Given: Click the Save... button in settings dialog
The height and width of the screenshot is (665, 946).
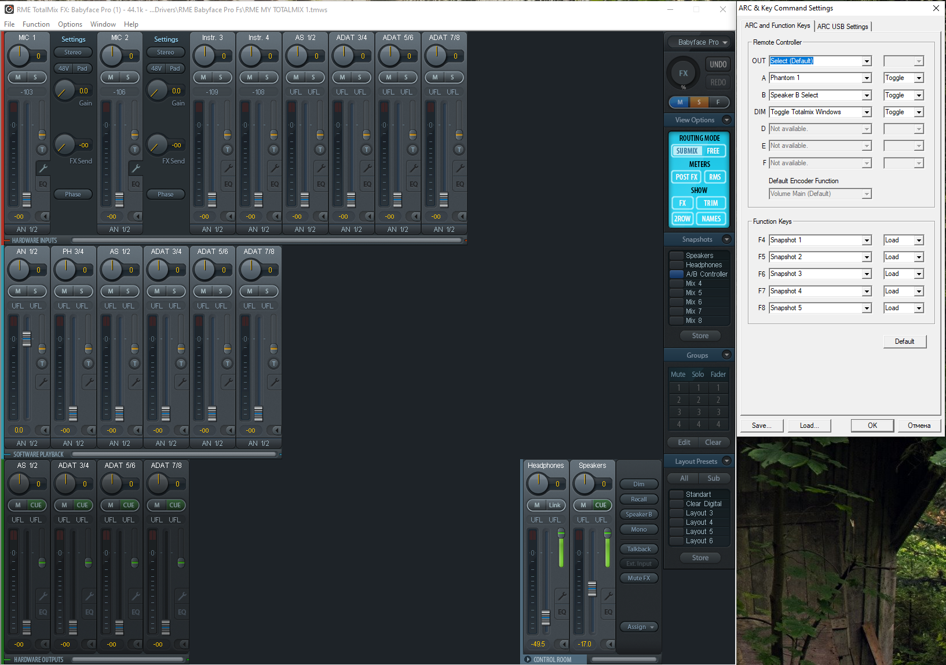Looking at the screenshot, I should 761,426.
